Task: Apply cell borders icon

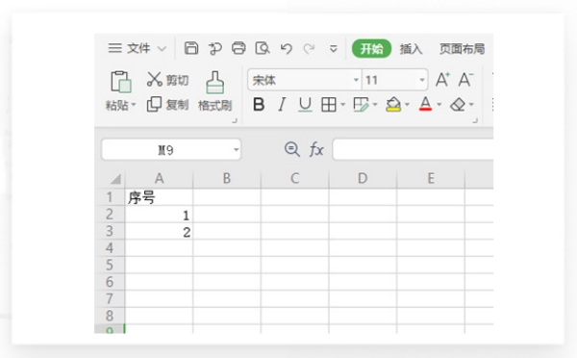Action: (x=329, y=105)
